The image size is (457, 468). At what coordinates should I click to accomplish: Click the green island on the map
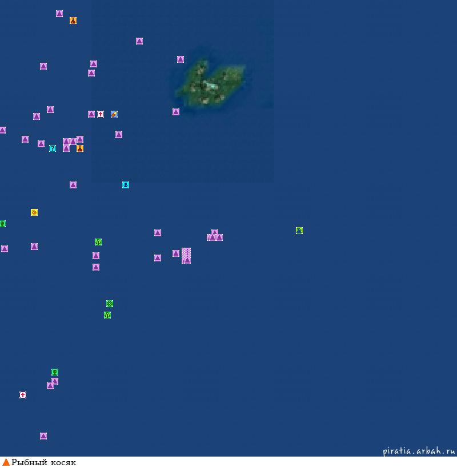tap(211, 82)
